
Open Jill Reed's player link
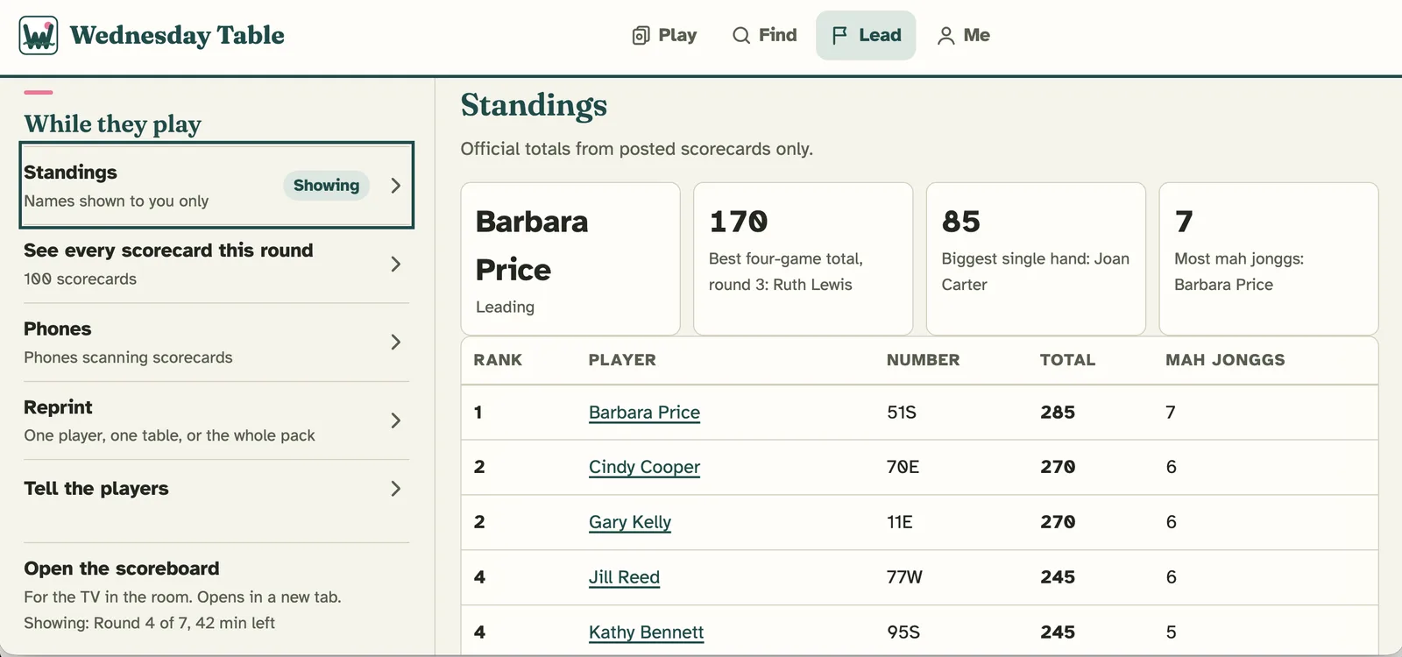tap(624, 577)
